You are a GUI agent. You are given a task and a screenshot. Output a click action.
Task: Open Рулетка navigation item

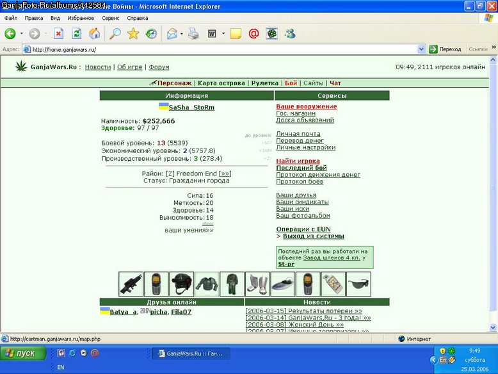(x=265, y=83)
